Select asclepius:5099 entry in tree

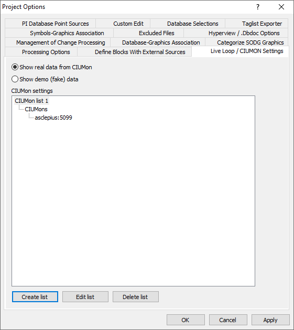[x=53, y=118]
